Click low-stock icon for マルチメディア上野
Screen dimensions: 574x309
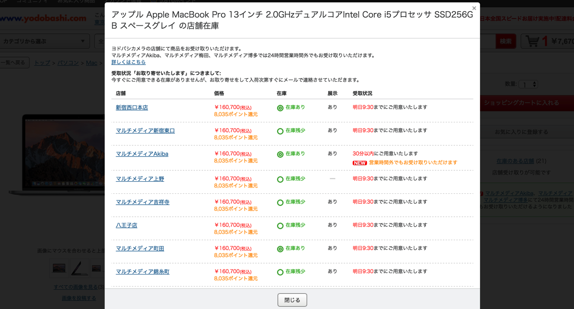(280, 179)
